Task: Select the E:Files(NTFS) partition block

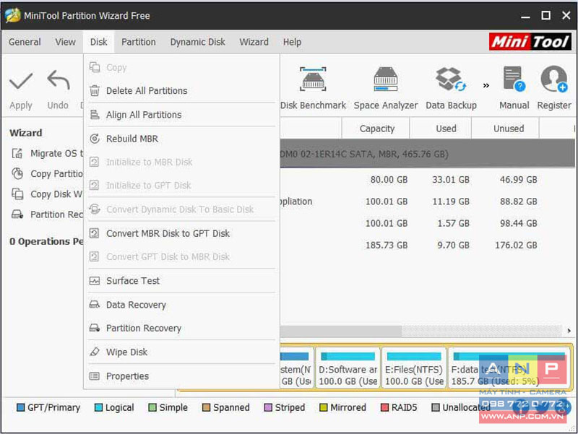Action: pos(414,368)
